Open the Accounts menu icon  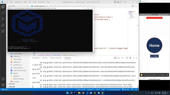click(3, 79)
